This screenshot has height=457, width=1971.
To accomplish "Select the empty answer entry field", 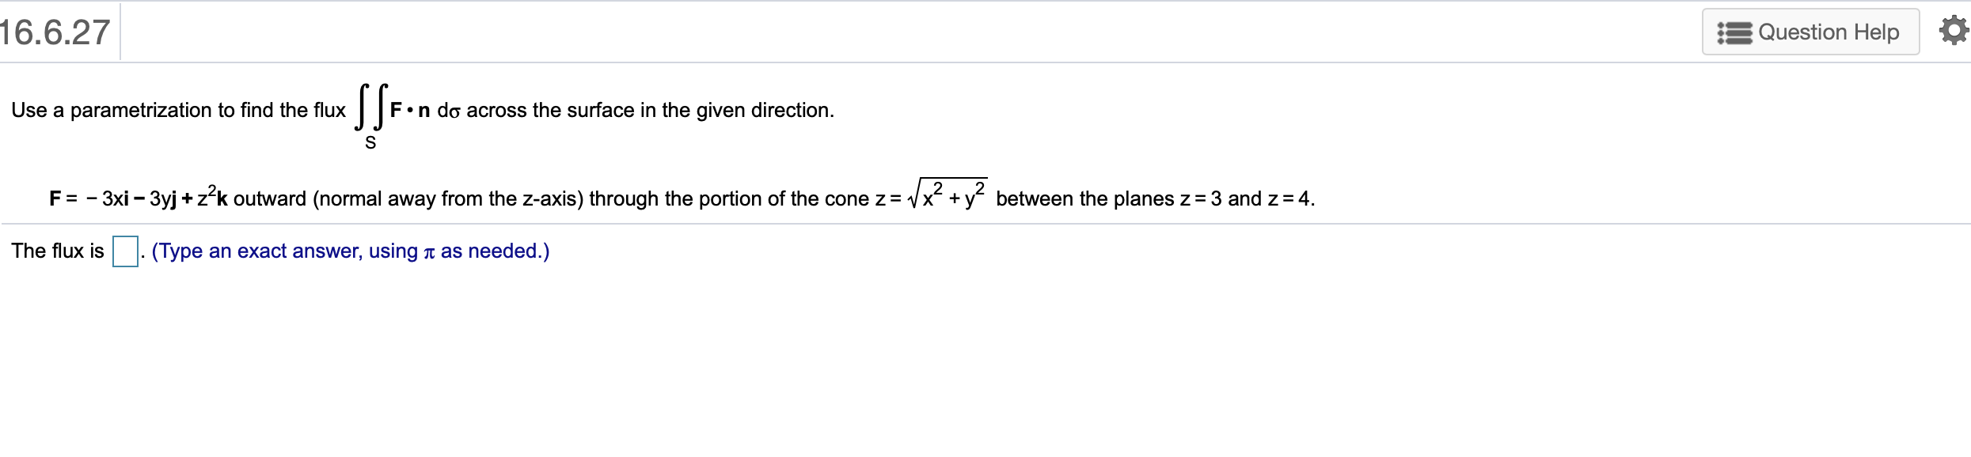I will tap(123, 251).
